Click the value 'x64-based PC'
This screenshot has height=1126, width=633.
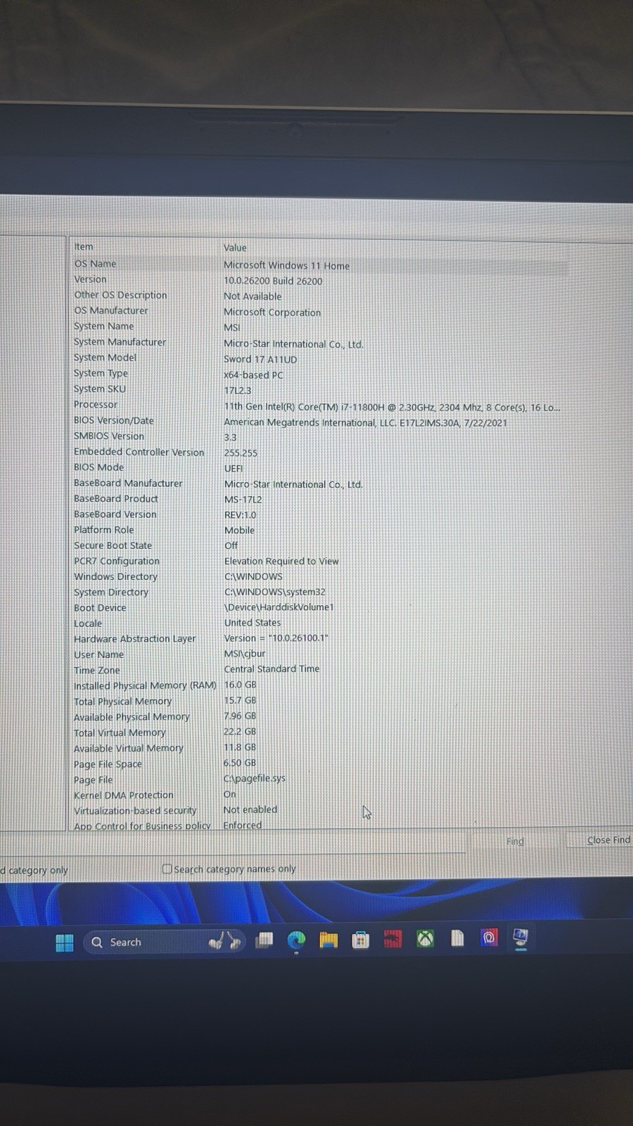[x=253, y=375]
